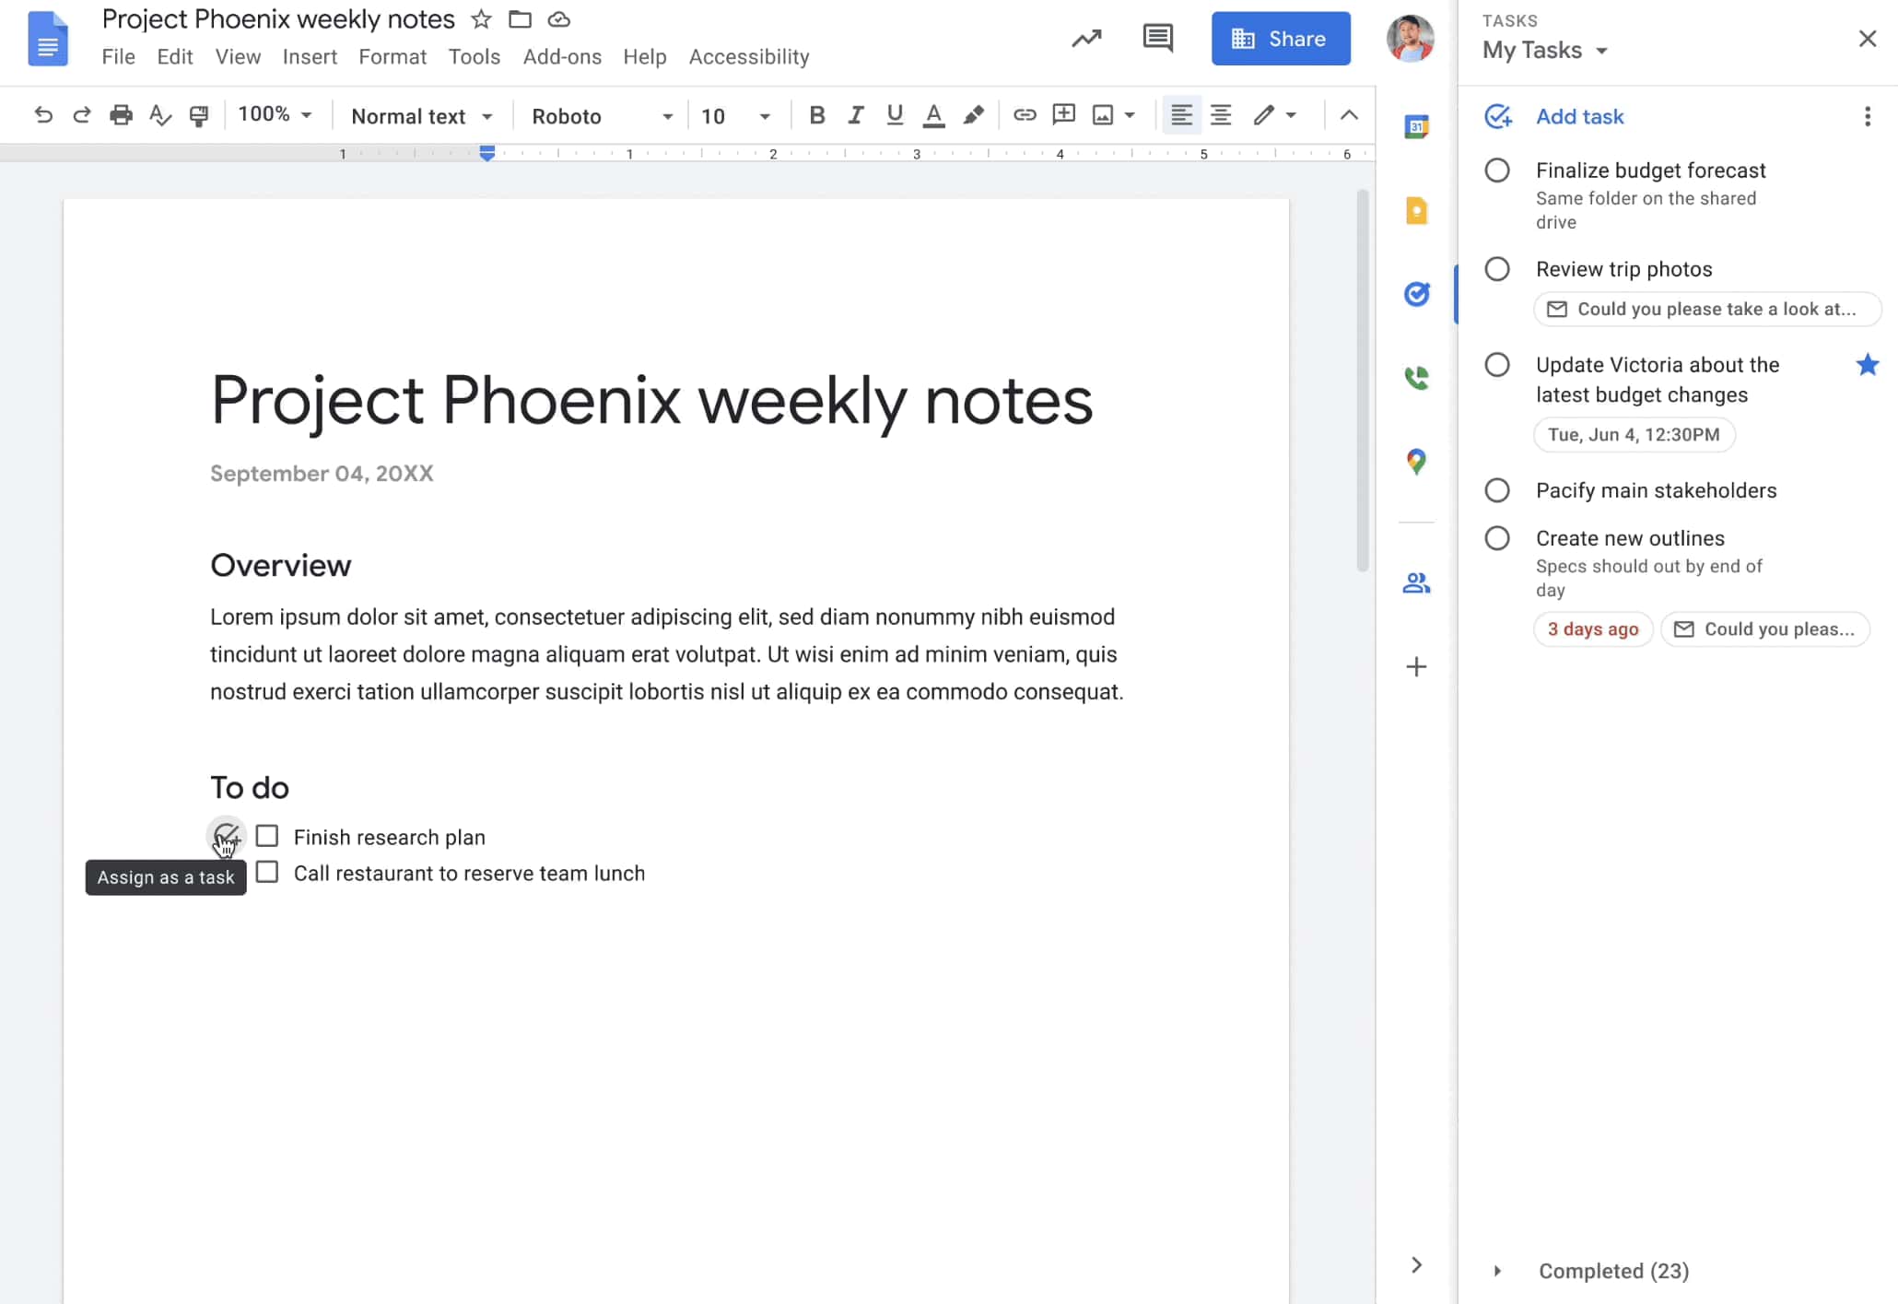Star the document title

pos(481,19)
